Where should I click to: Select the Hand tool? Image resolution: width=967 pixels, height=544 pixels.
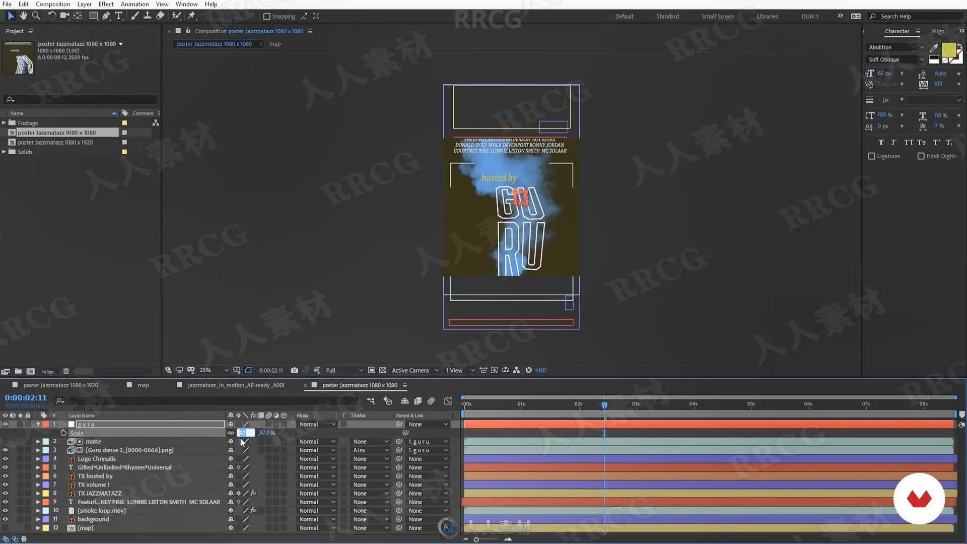coord(23,16)
